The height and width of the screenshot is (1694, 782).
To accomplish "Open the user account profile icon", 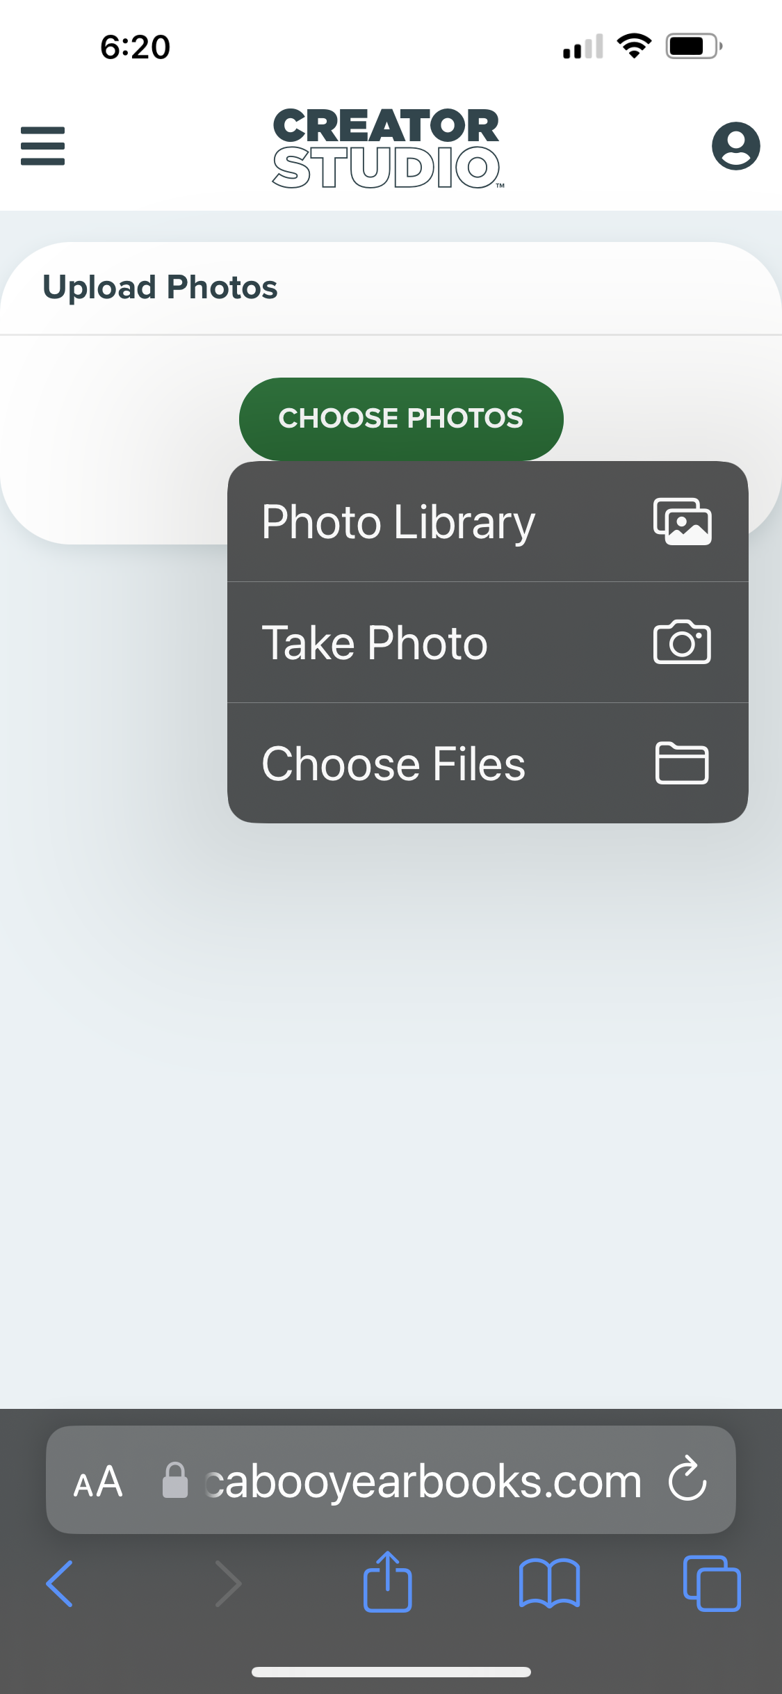I will (735, 146).
